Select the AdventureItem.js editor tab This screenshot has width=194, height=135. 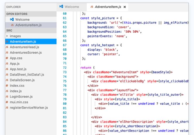pyautogui.click(x=108, y=7)
